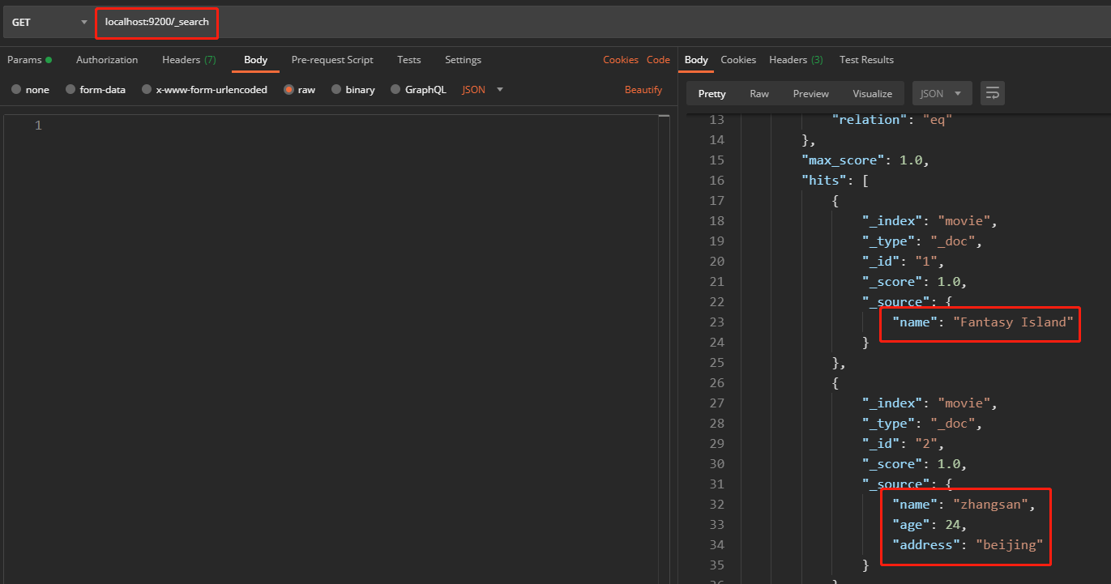Click the "_id": "2" line
Viewport: 1111px width, 584px height.
(x=903, y=444)
